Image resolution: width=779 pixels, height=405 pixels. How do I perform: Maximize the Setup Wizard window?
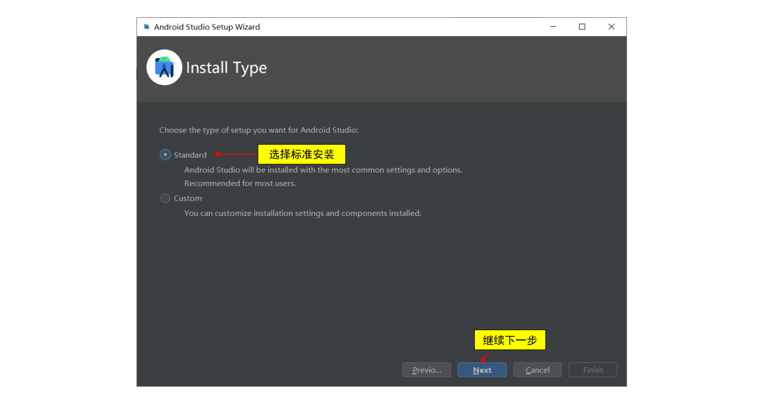(582, 27)
